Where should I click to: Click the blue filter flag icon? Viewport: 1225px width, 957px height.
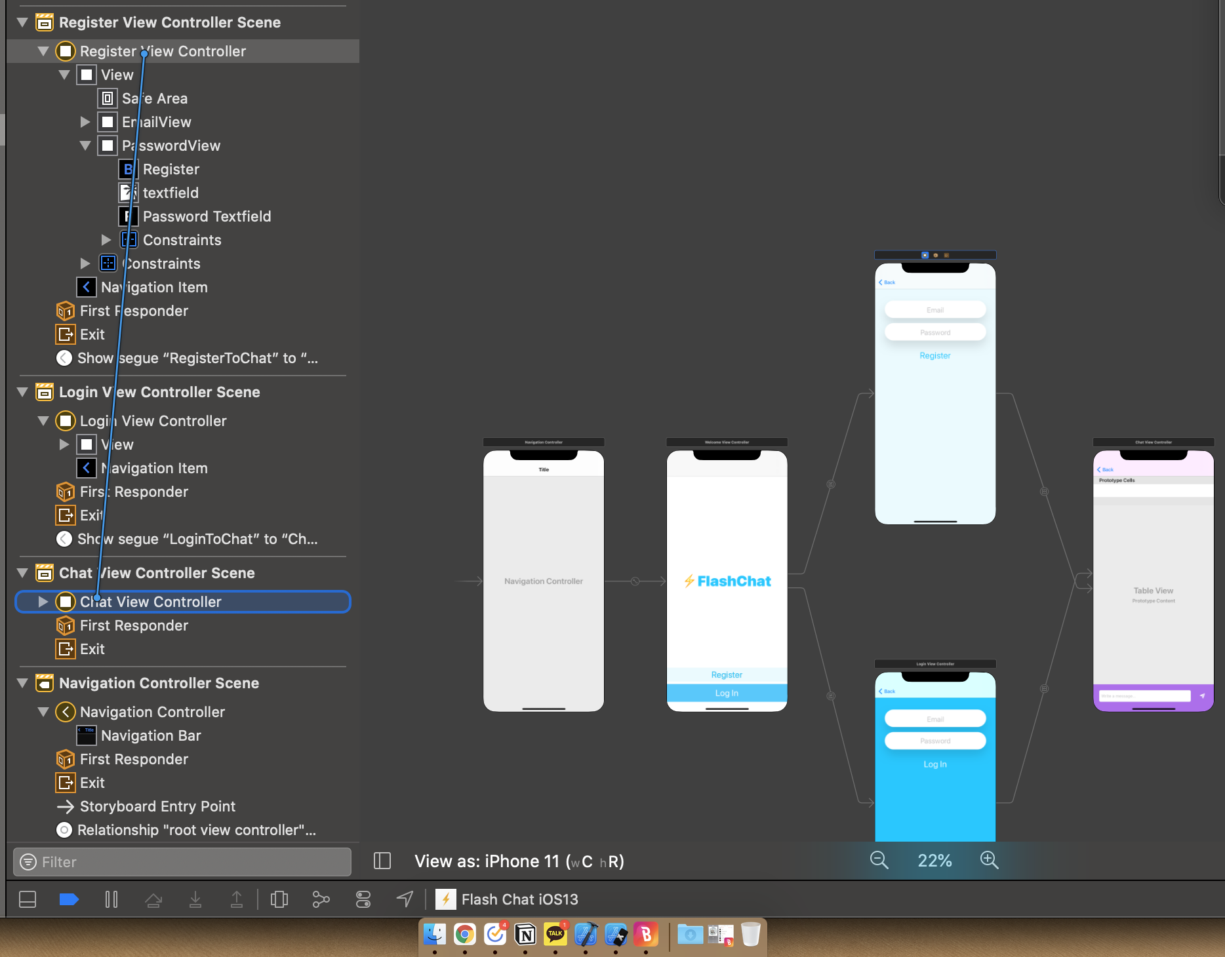pyautogui.click(x=69, y=899)
